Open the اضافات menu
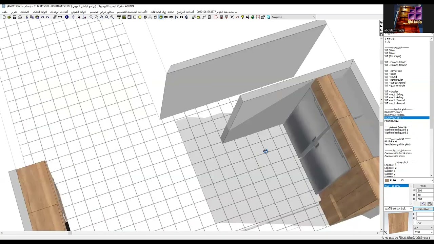The height and width of the screenshot is (244, 434). tap(24, 12)
